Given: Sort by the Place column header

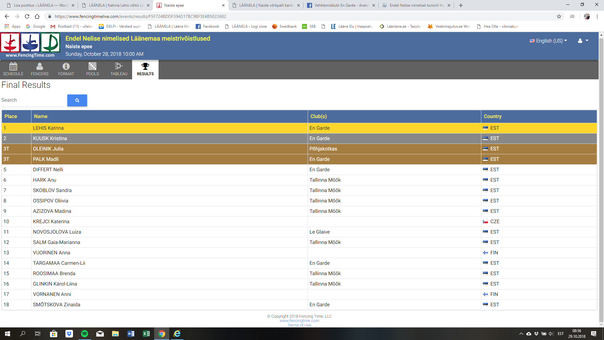Looking at the screenshot, I should (x=11, y=116).
